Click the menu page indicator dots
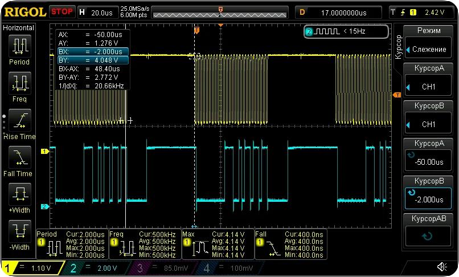This screenshot has height=277, width=459. click(x=4, y=124)
